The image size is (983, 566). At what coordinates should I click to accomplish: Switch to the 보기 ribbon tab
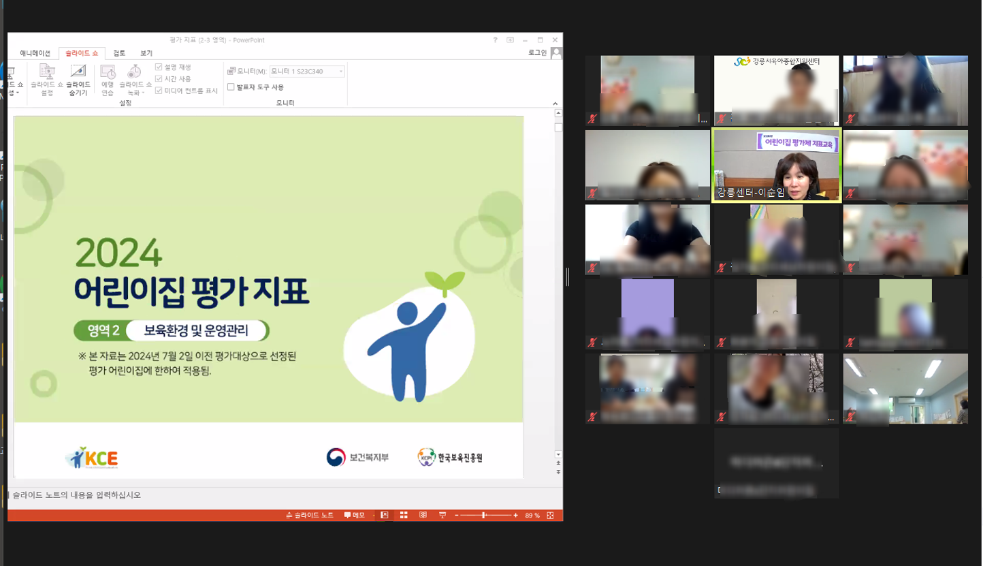click(x=146, y=53)
